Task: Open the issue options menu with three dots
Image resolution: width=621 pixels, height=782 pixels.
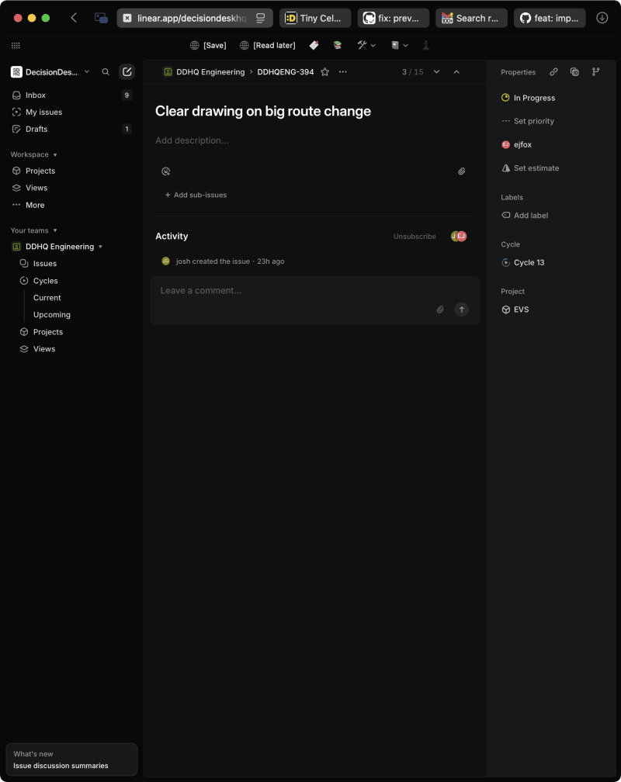Action: [x=342, y=71]
